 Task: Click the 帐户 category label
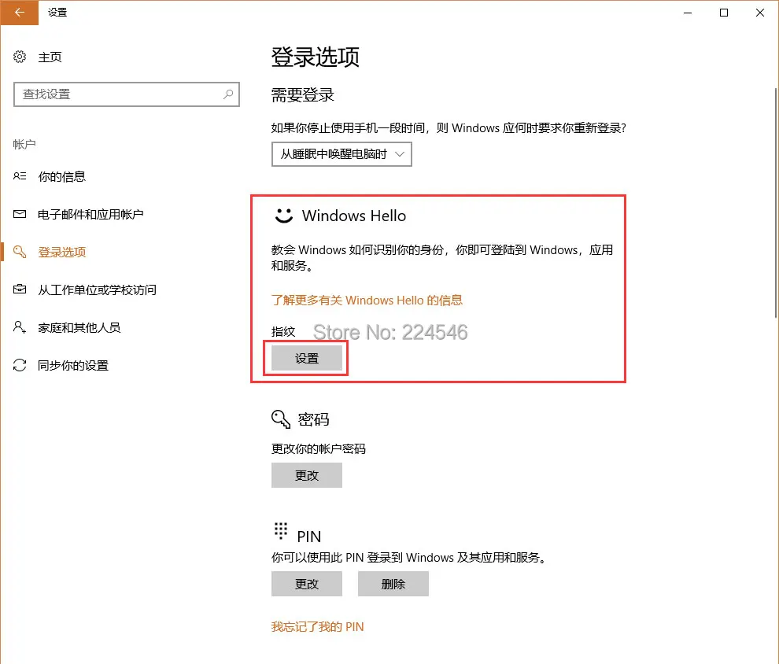pyautogui.click(x=24, y=144)
